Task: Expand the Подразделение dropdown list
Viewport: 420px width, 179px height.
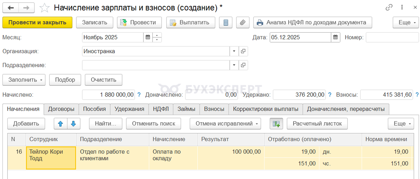Action: [x=234, y=65]
